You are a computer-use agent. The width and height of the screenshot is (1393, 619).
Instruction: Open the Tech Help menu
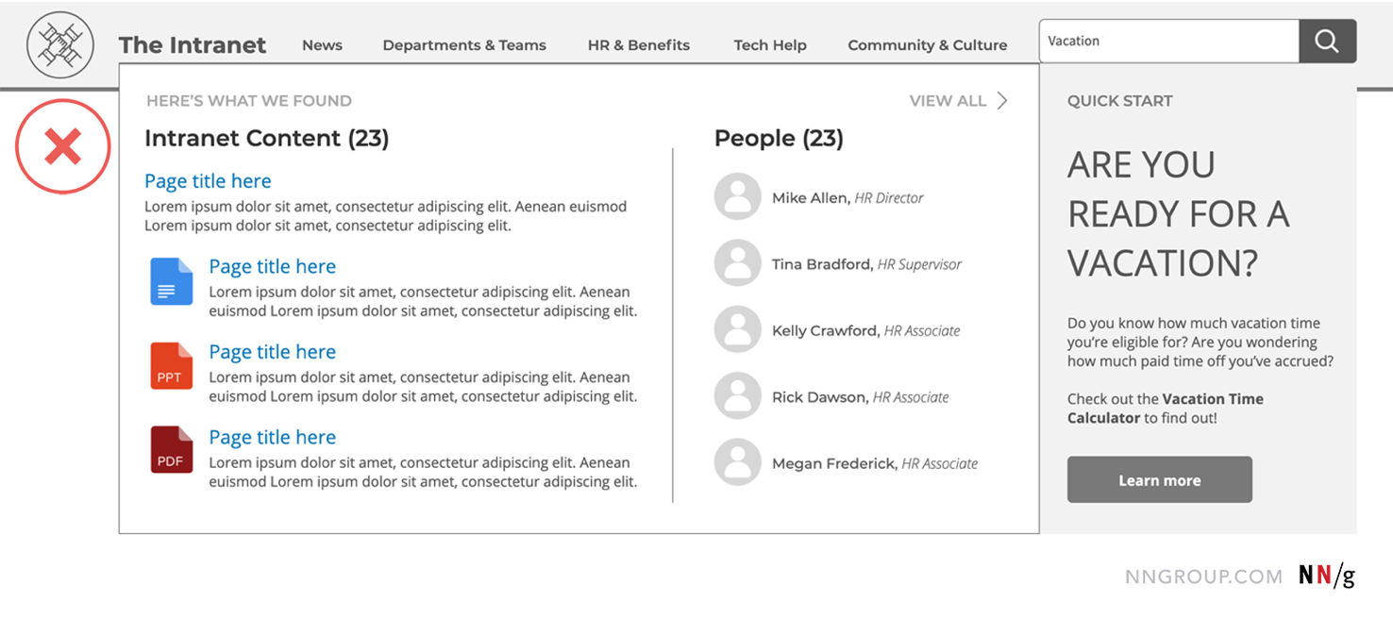click(x=770, y=44)
